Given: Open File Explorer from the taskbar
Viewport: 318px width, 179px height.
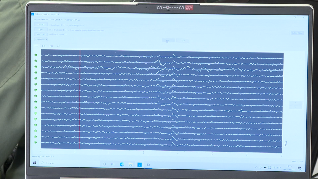Looking at the screenshot, I should coord(131,164).
